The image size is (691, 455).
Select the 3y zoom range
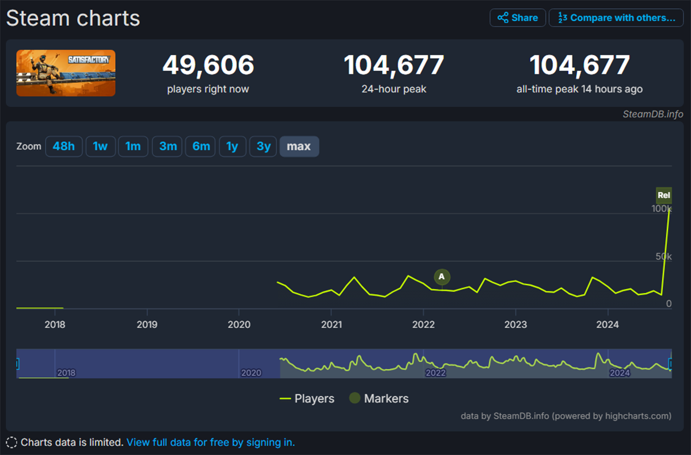pyautogui.click(x=263, y=146)
